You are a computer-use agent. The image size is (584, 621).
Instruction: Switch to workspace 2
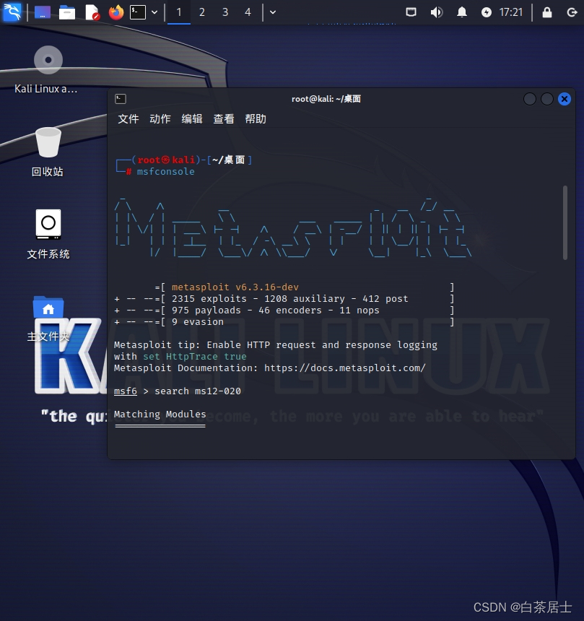point(202,12)
